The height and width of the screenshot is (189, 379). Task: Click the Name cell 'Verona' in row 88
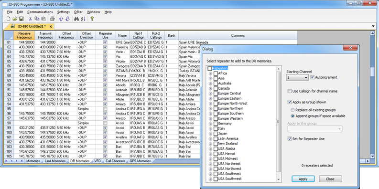pyautogui.click(x=122, y=75)
